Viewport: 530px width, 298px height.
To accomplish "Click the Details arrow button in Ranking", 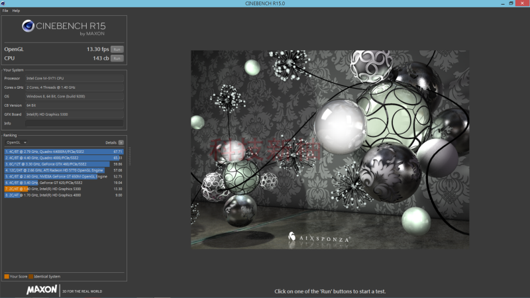I will 121,142.
